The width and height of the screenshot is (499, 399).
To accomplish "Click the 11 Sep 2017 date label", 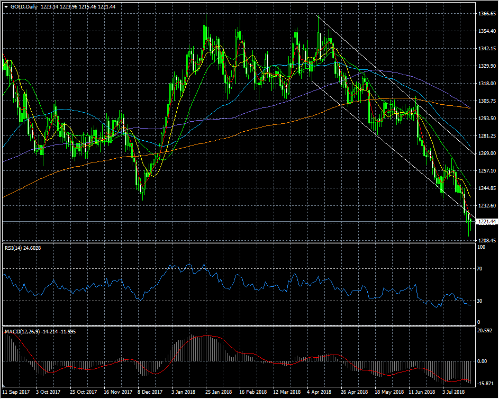I will (x=15, y=392).
